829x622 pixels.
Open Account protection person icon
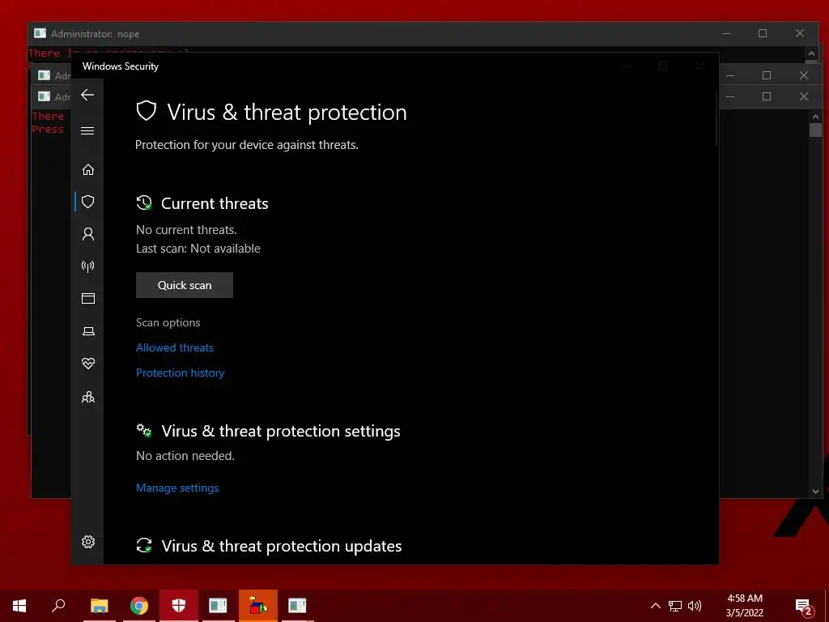tap(87, 234)
